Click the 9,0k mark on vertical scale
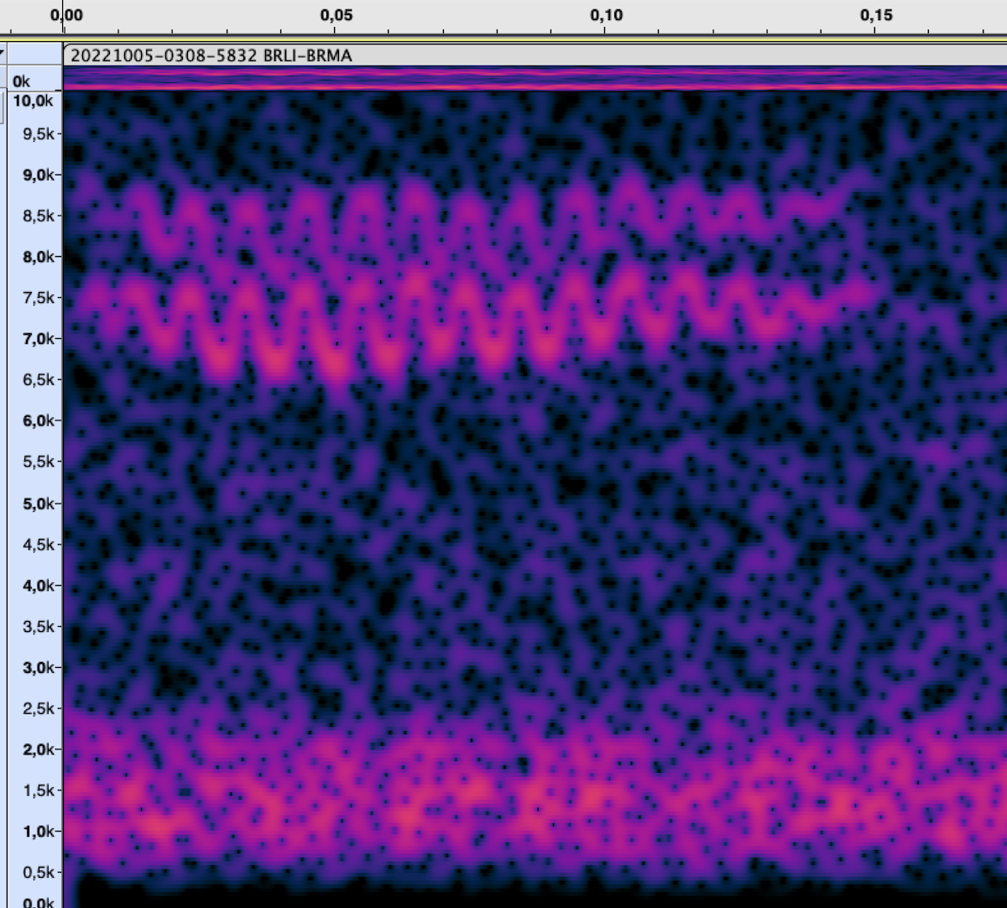 click(37, 175)
